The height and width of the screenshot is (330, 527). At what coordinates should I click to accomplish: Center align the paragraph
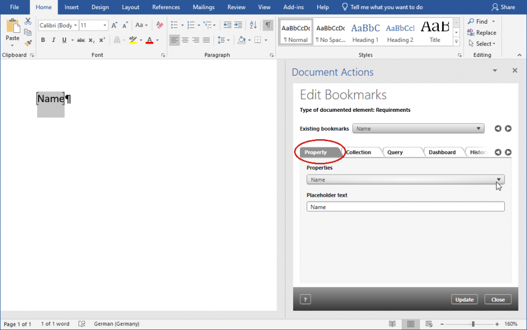click(185, 40)
